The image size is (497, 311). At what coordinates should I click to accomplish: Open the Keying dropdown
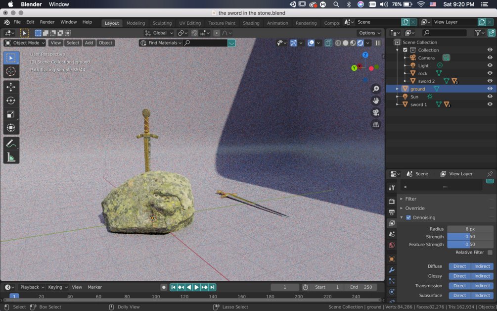coord(57,287)
